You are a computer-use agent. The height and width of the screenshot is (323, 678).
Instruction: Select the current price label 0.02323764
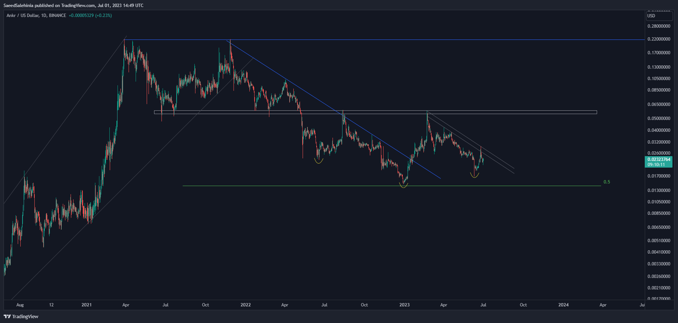[659, 159]
